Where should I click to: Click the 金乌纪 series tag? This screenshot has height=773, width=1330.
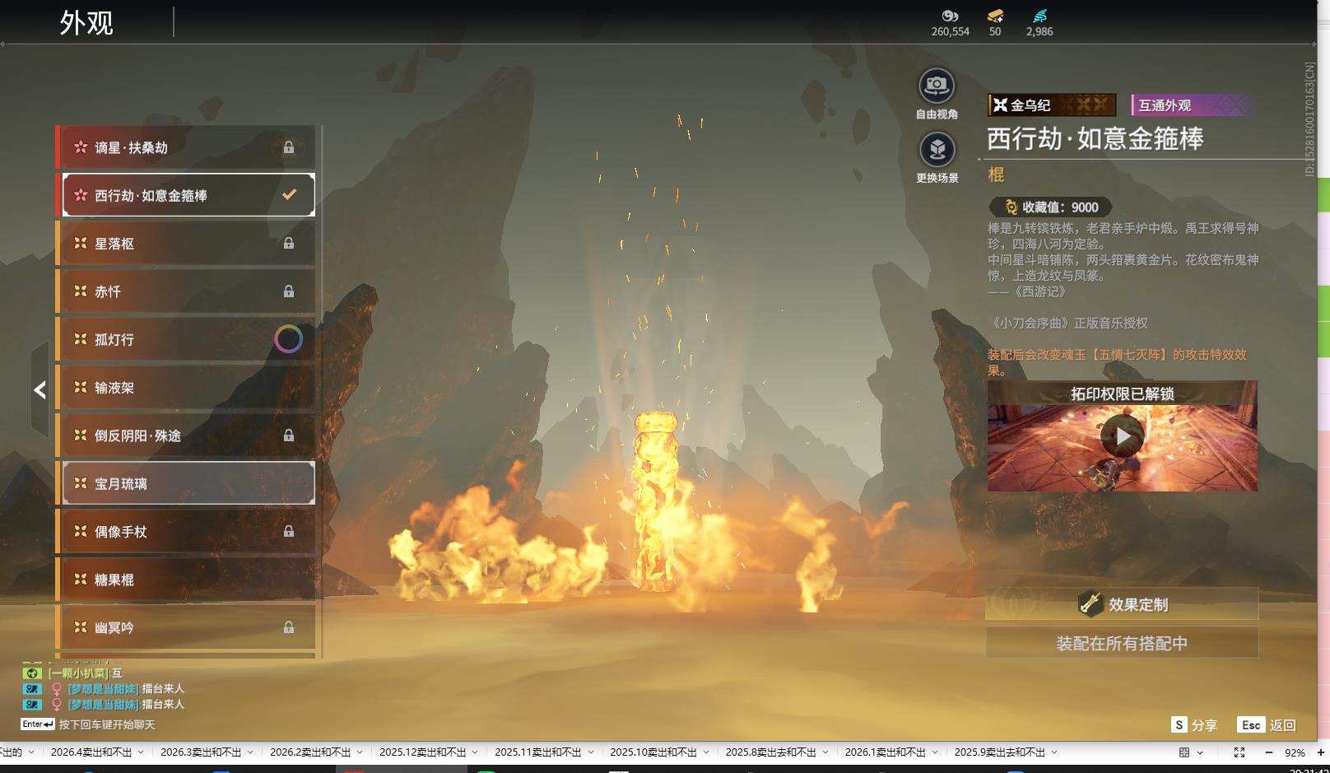pos(1052,105)
